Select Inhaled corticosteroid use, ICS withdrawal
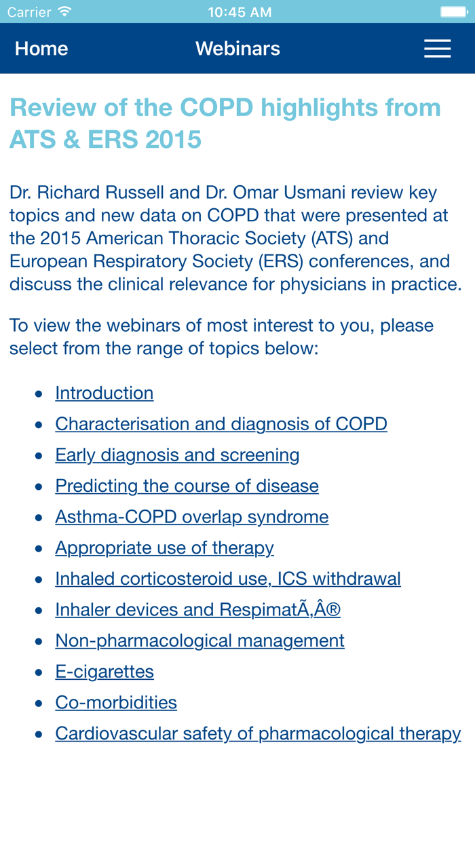The width and height of the screenshot is (475, 844). point(227,579)
